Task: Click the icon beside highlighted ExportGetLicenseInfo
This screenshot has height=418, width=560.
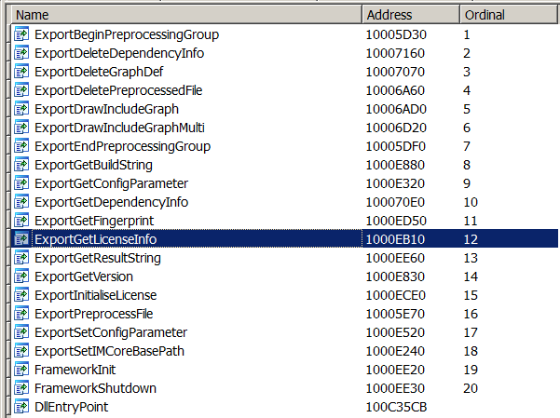Action: point(21,239)
